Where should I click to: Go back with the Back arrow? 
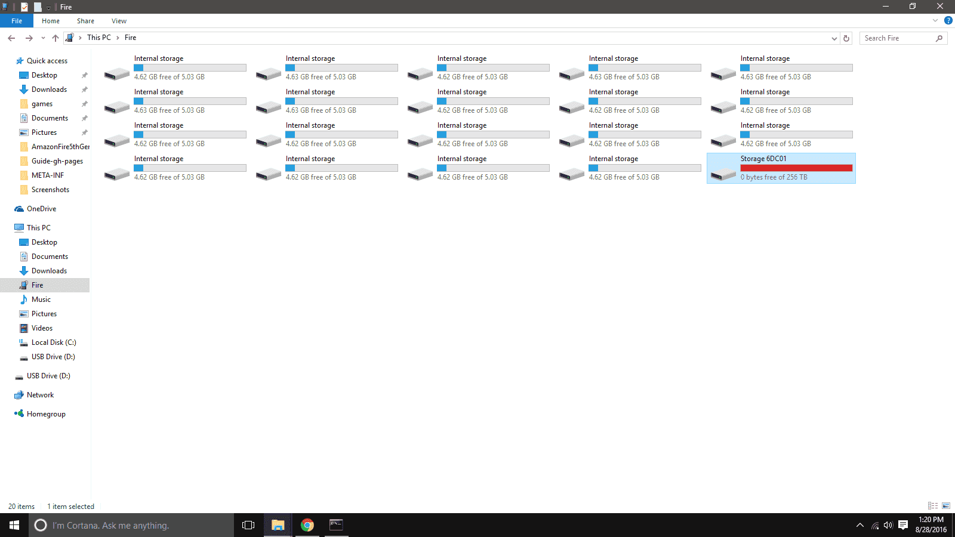pos(11,38)
